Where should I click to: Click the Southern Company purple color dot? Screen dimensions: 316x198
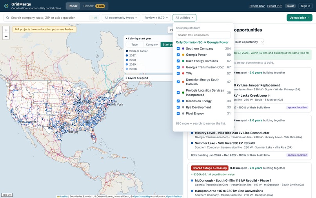pos(183,48)
